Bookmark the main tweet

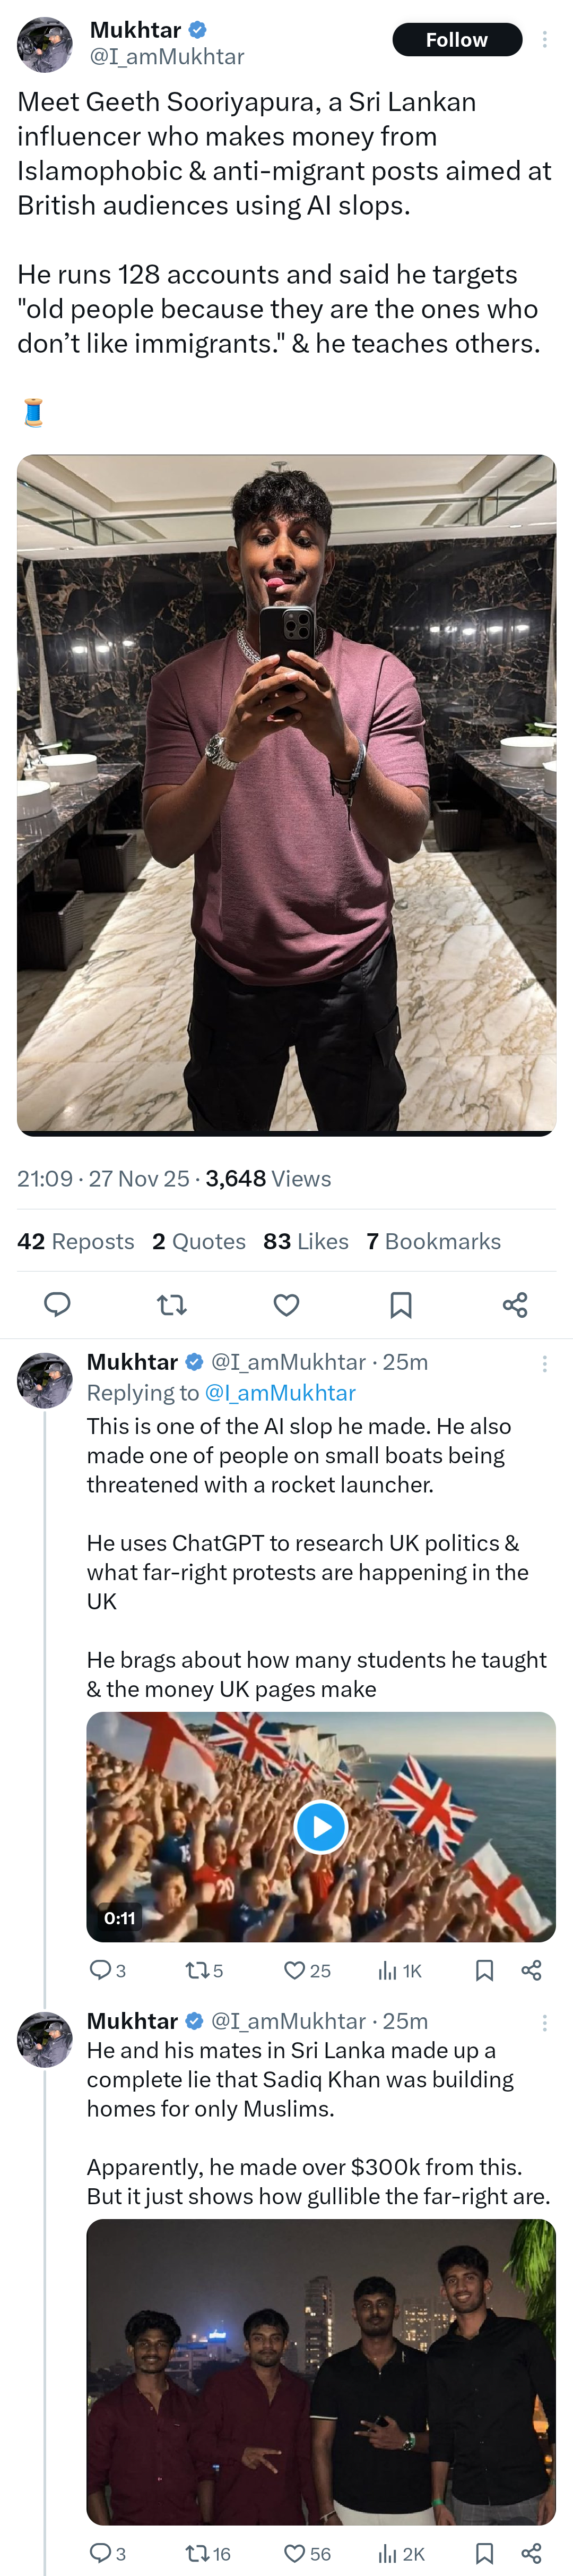pos(400,1304)
